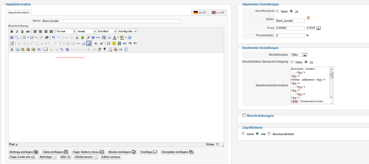This screenshot has width=369, height=164.
Task: Open the Absatz paragraph dropdown
Action: pos(86,31)
